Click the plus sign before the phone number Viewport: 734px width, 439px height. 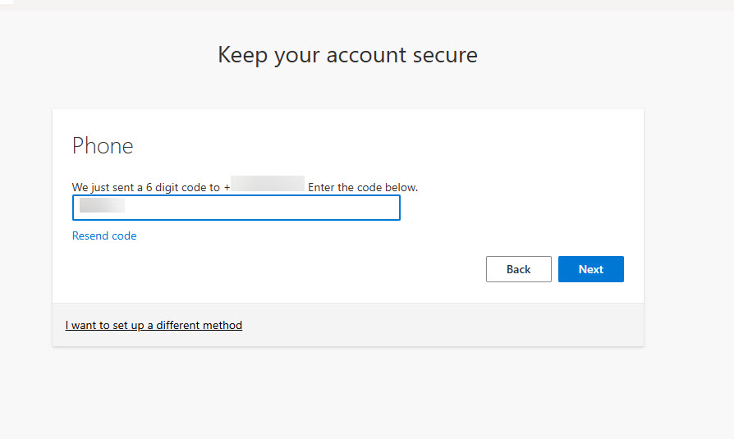(226, 187)
